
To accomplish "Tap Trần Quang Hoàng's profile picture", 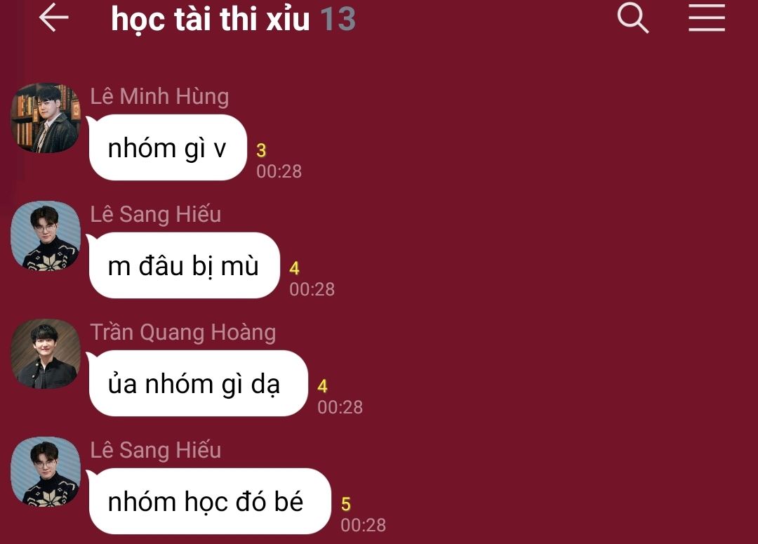I will (x=46, y=354).
